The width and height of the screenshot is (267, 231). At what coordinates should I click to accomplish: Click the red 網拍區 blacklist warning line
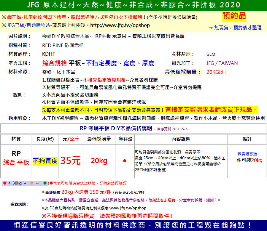(74, 17)
